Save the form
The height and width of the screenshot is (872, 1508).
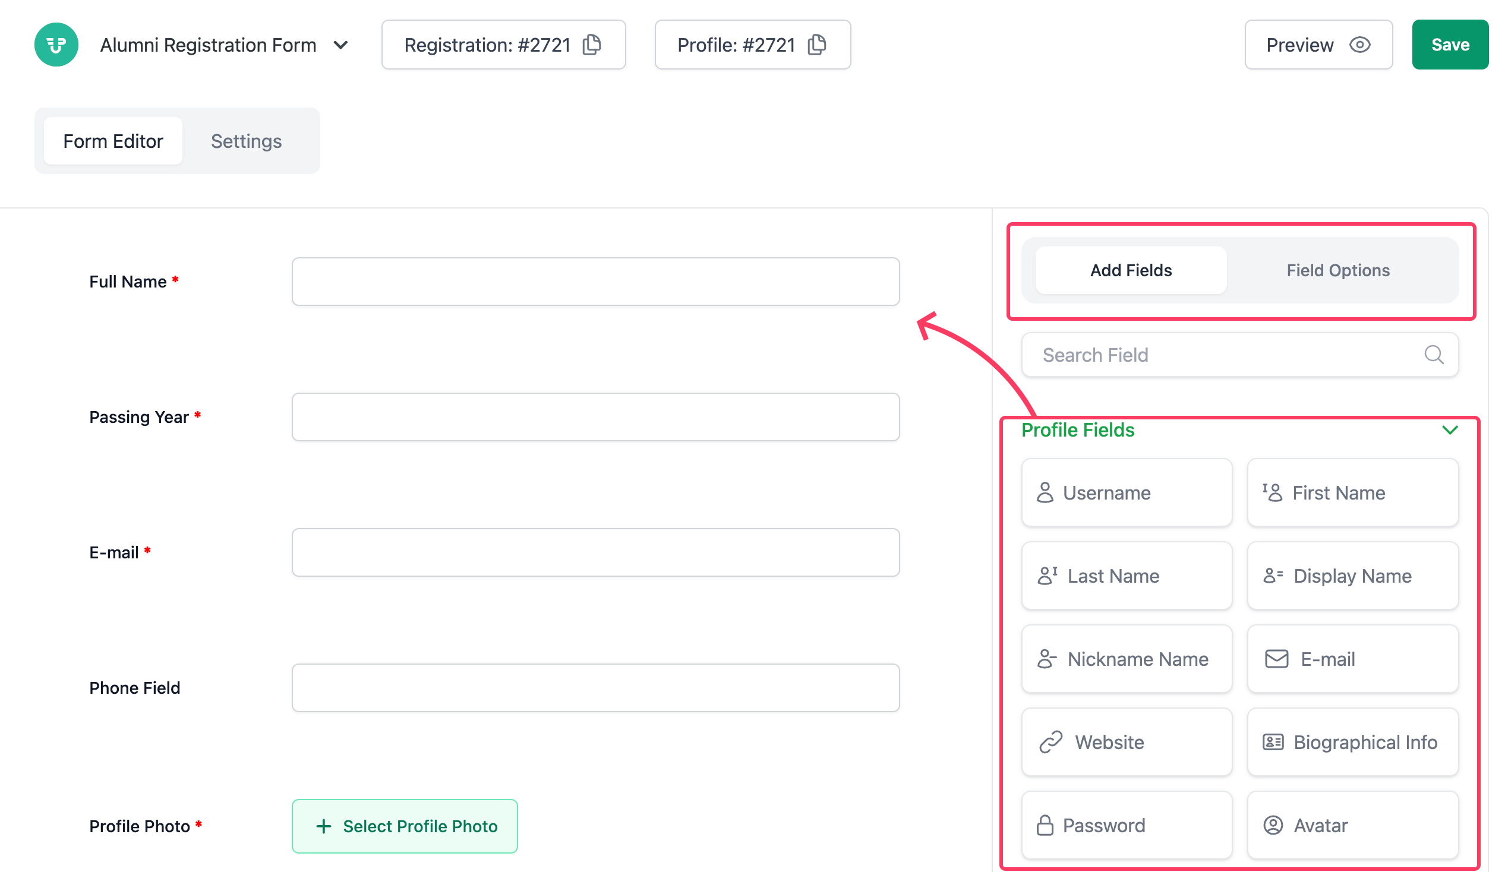(1449, 45)
